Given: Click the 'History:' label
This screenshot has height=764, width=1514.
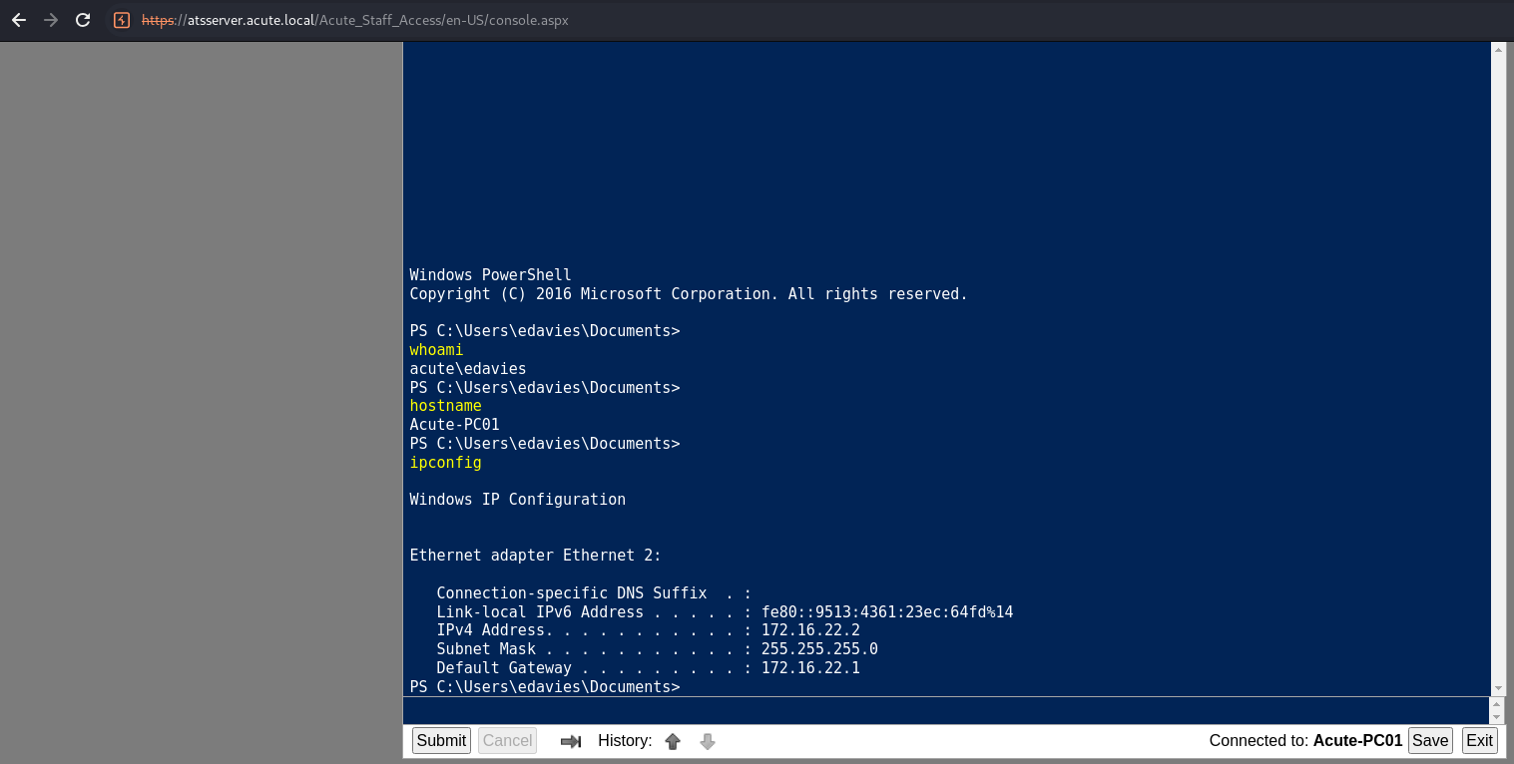Looking at the screenshot, I should click(625, 740).
